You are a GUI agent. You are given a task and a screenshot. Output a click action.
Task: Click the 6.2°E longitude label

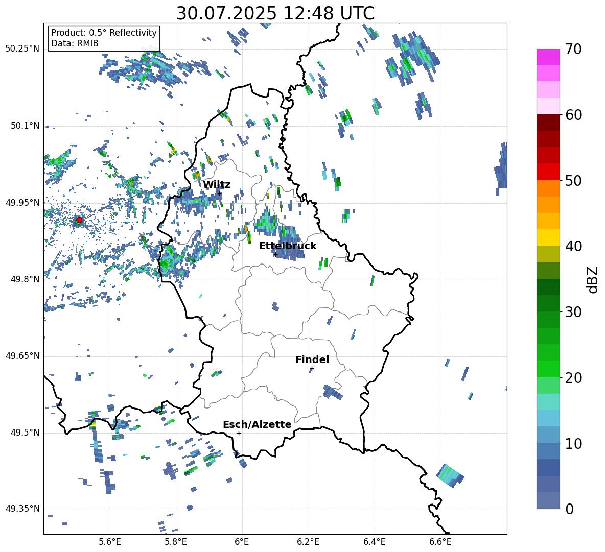pyautogui.click(x=308, y=542)
